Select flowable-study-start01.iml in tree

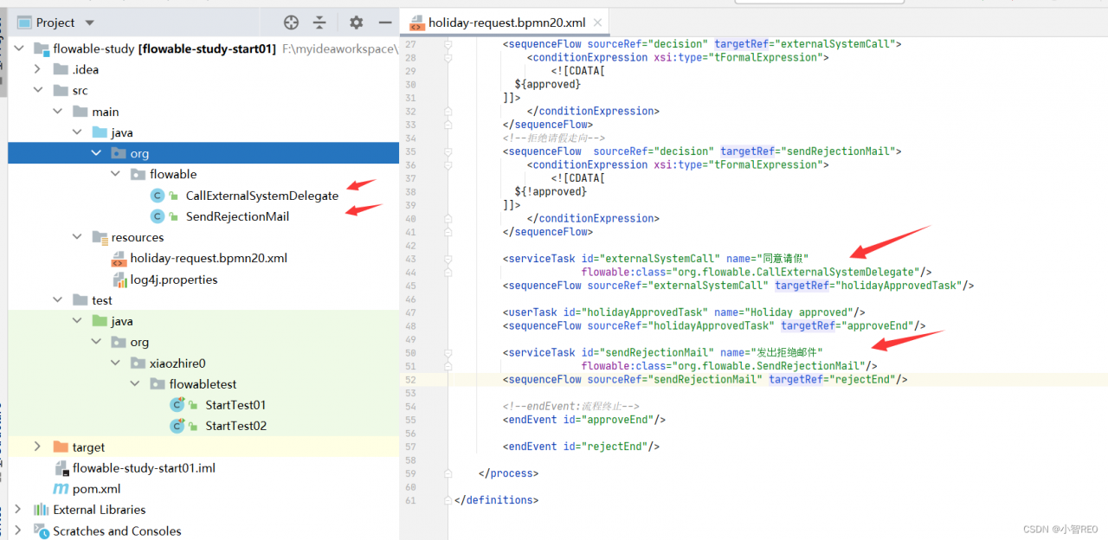pyautogui.click(x=144, y=468)
